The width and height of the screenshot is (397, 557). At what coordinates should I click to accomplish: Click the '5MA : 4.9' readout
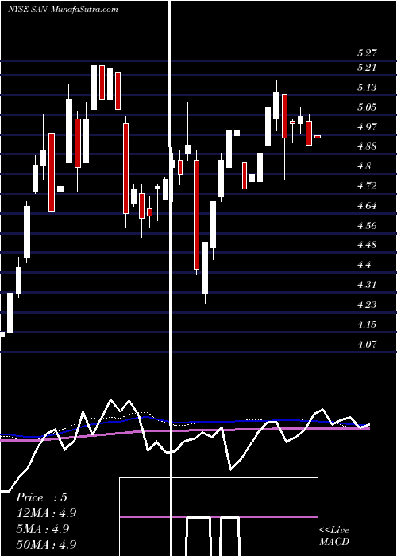tap(44, 529)
